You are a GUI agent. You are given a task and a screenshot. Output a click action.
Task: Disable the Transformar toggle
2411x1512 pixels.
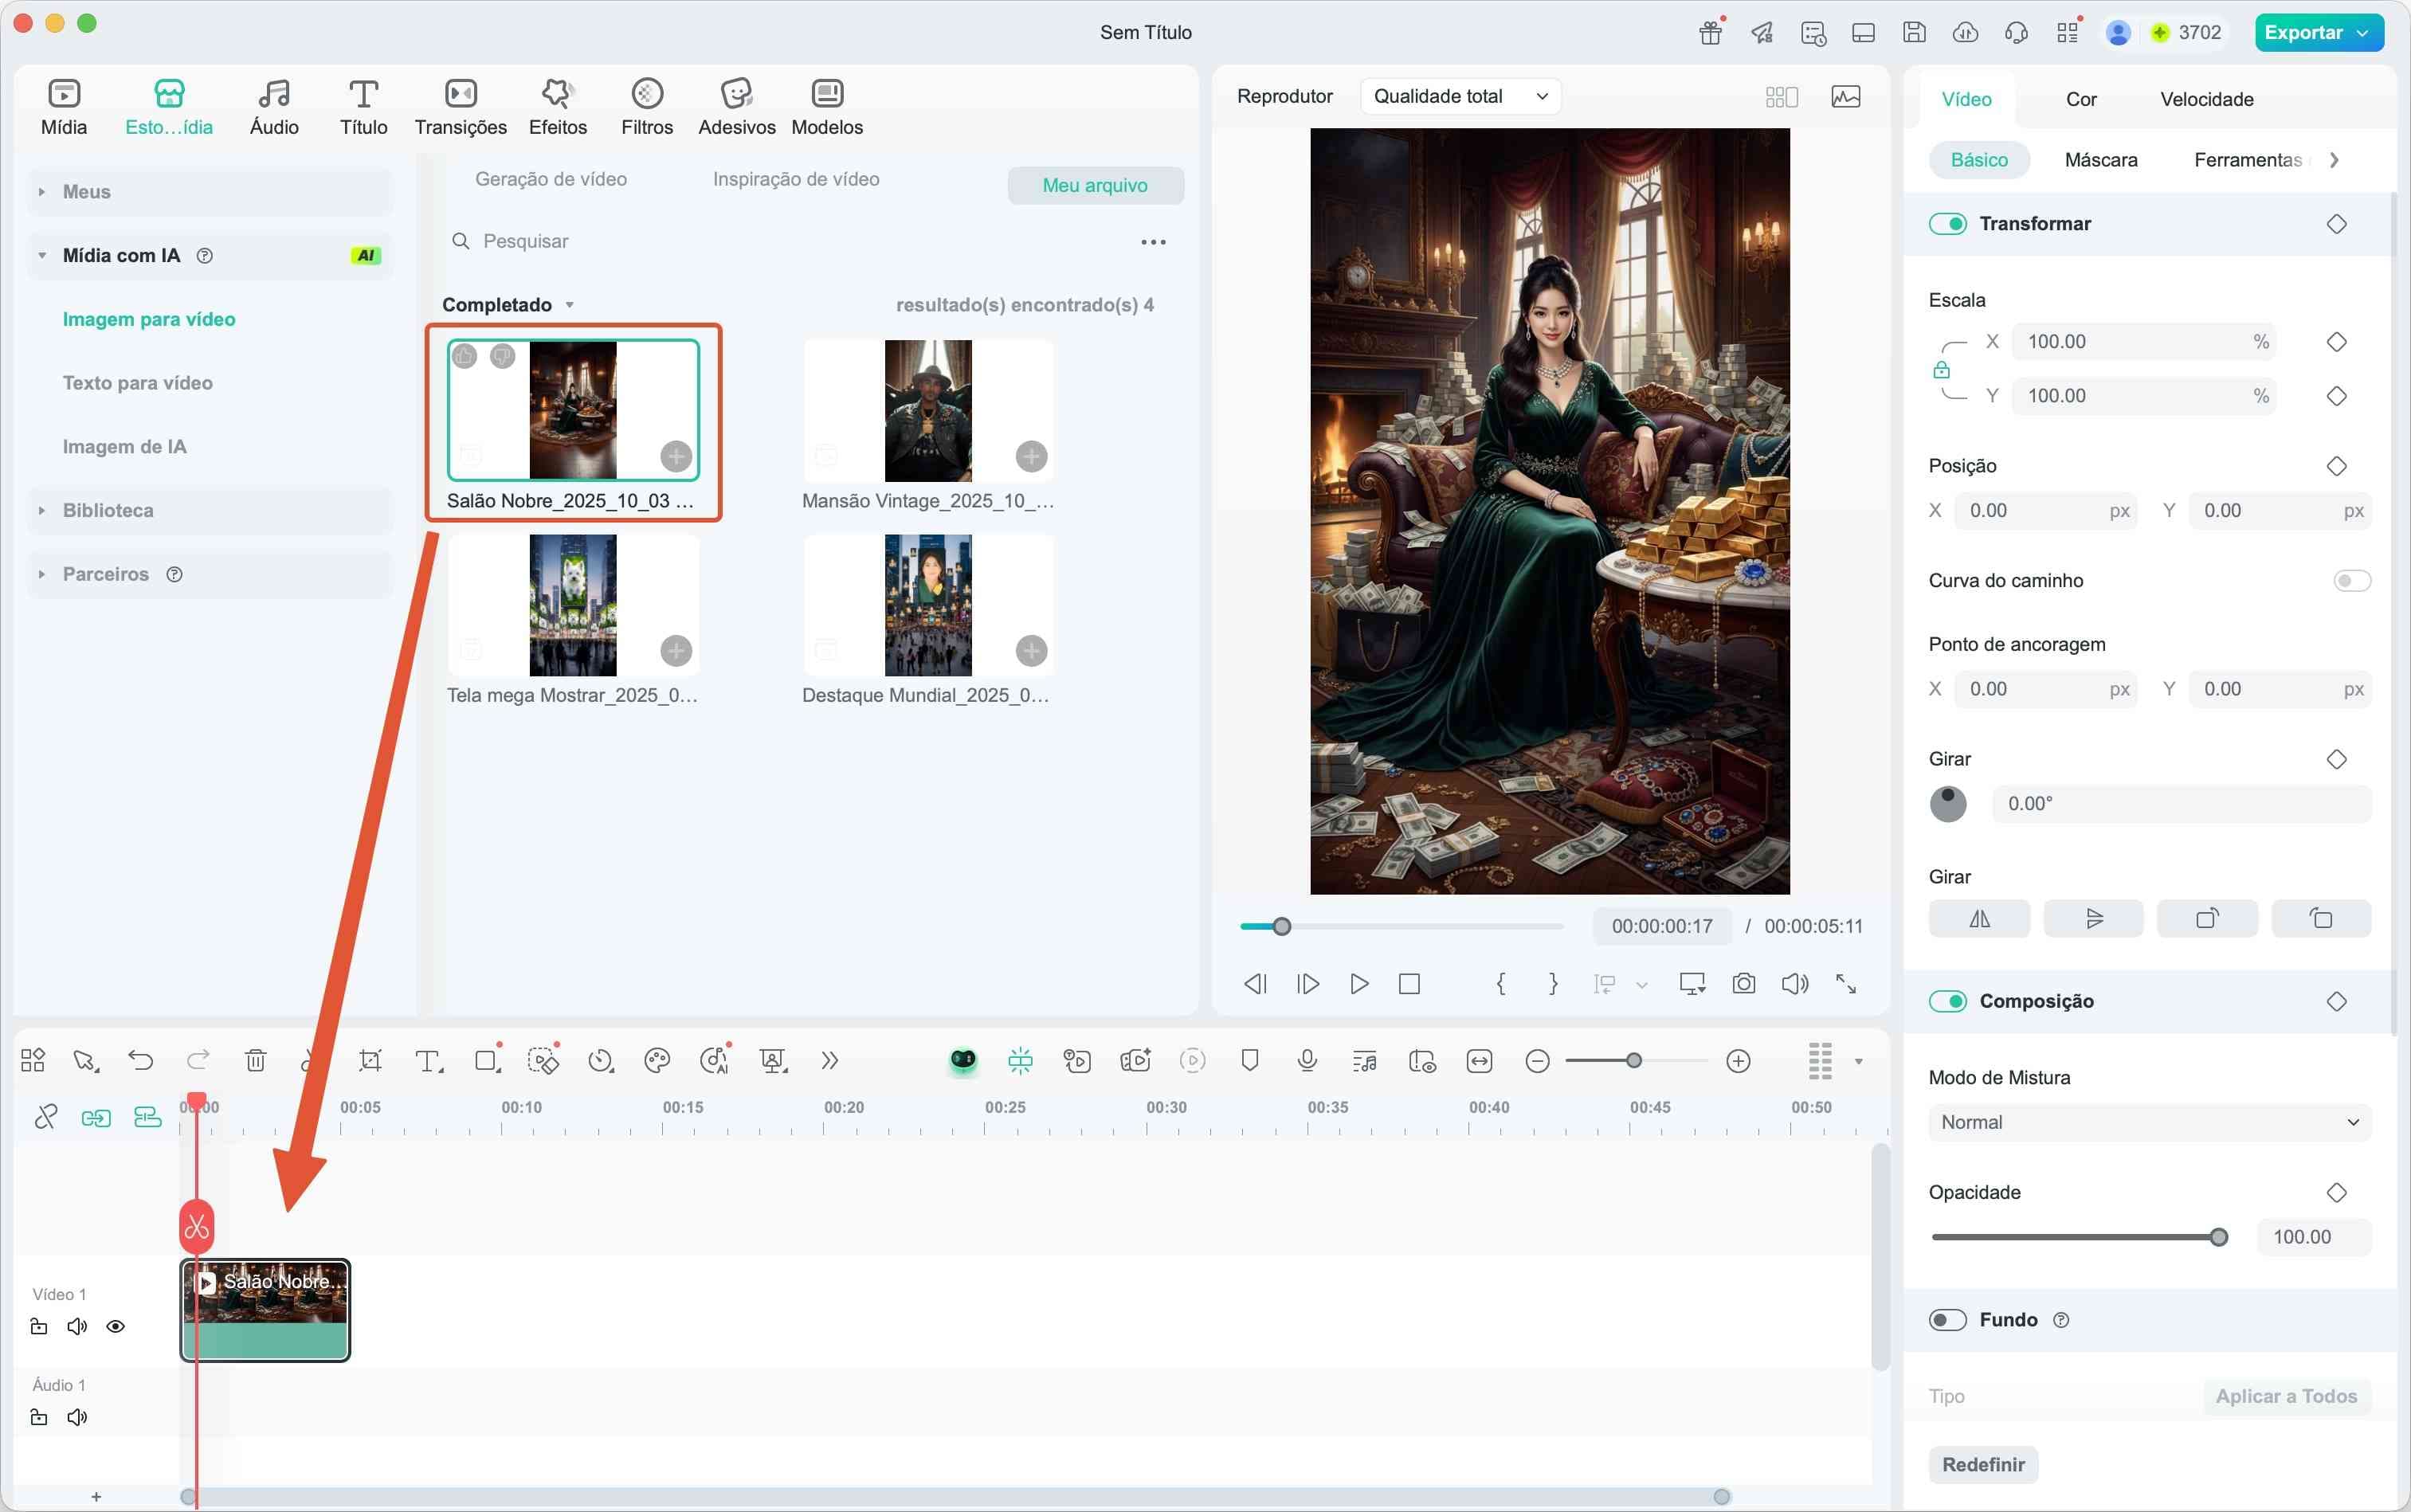click(1947, 224)
